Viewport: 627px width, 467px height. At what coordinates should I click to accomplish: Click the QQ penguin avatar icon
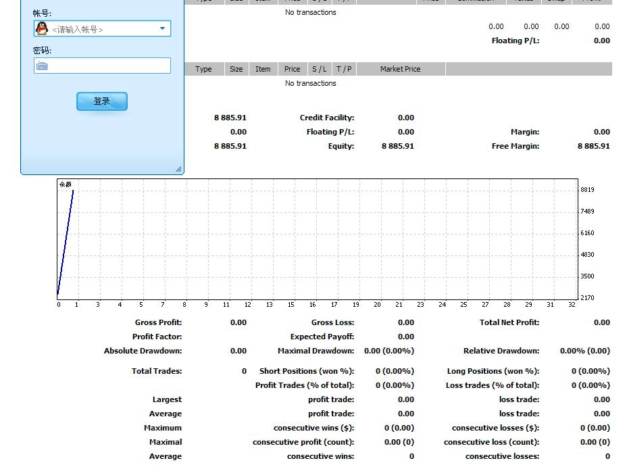coord(42,28)
